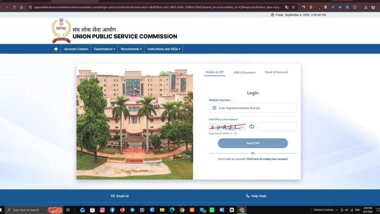Image resolution: width=380 pixels, height=214 pixels.
Task: Show hidden system tray icons
Action: tap(337, 210)
